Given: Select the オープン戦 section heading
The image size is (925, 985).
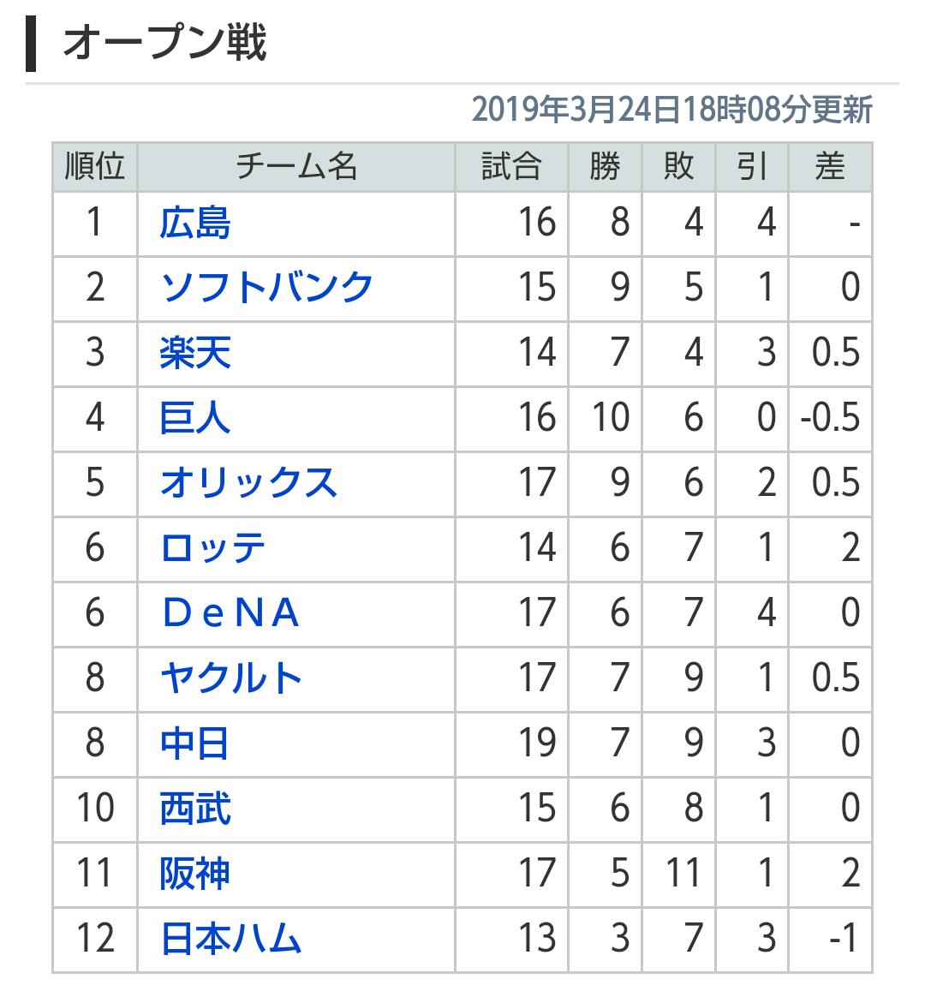Looking at the screenshot, I should pyautogui.click(x=165, y=43).
